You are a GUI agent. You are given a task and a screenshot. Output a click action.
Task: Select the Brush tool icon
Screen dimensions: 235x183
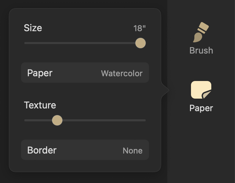(x=201, y=32)
